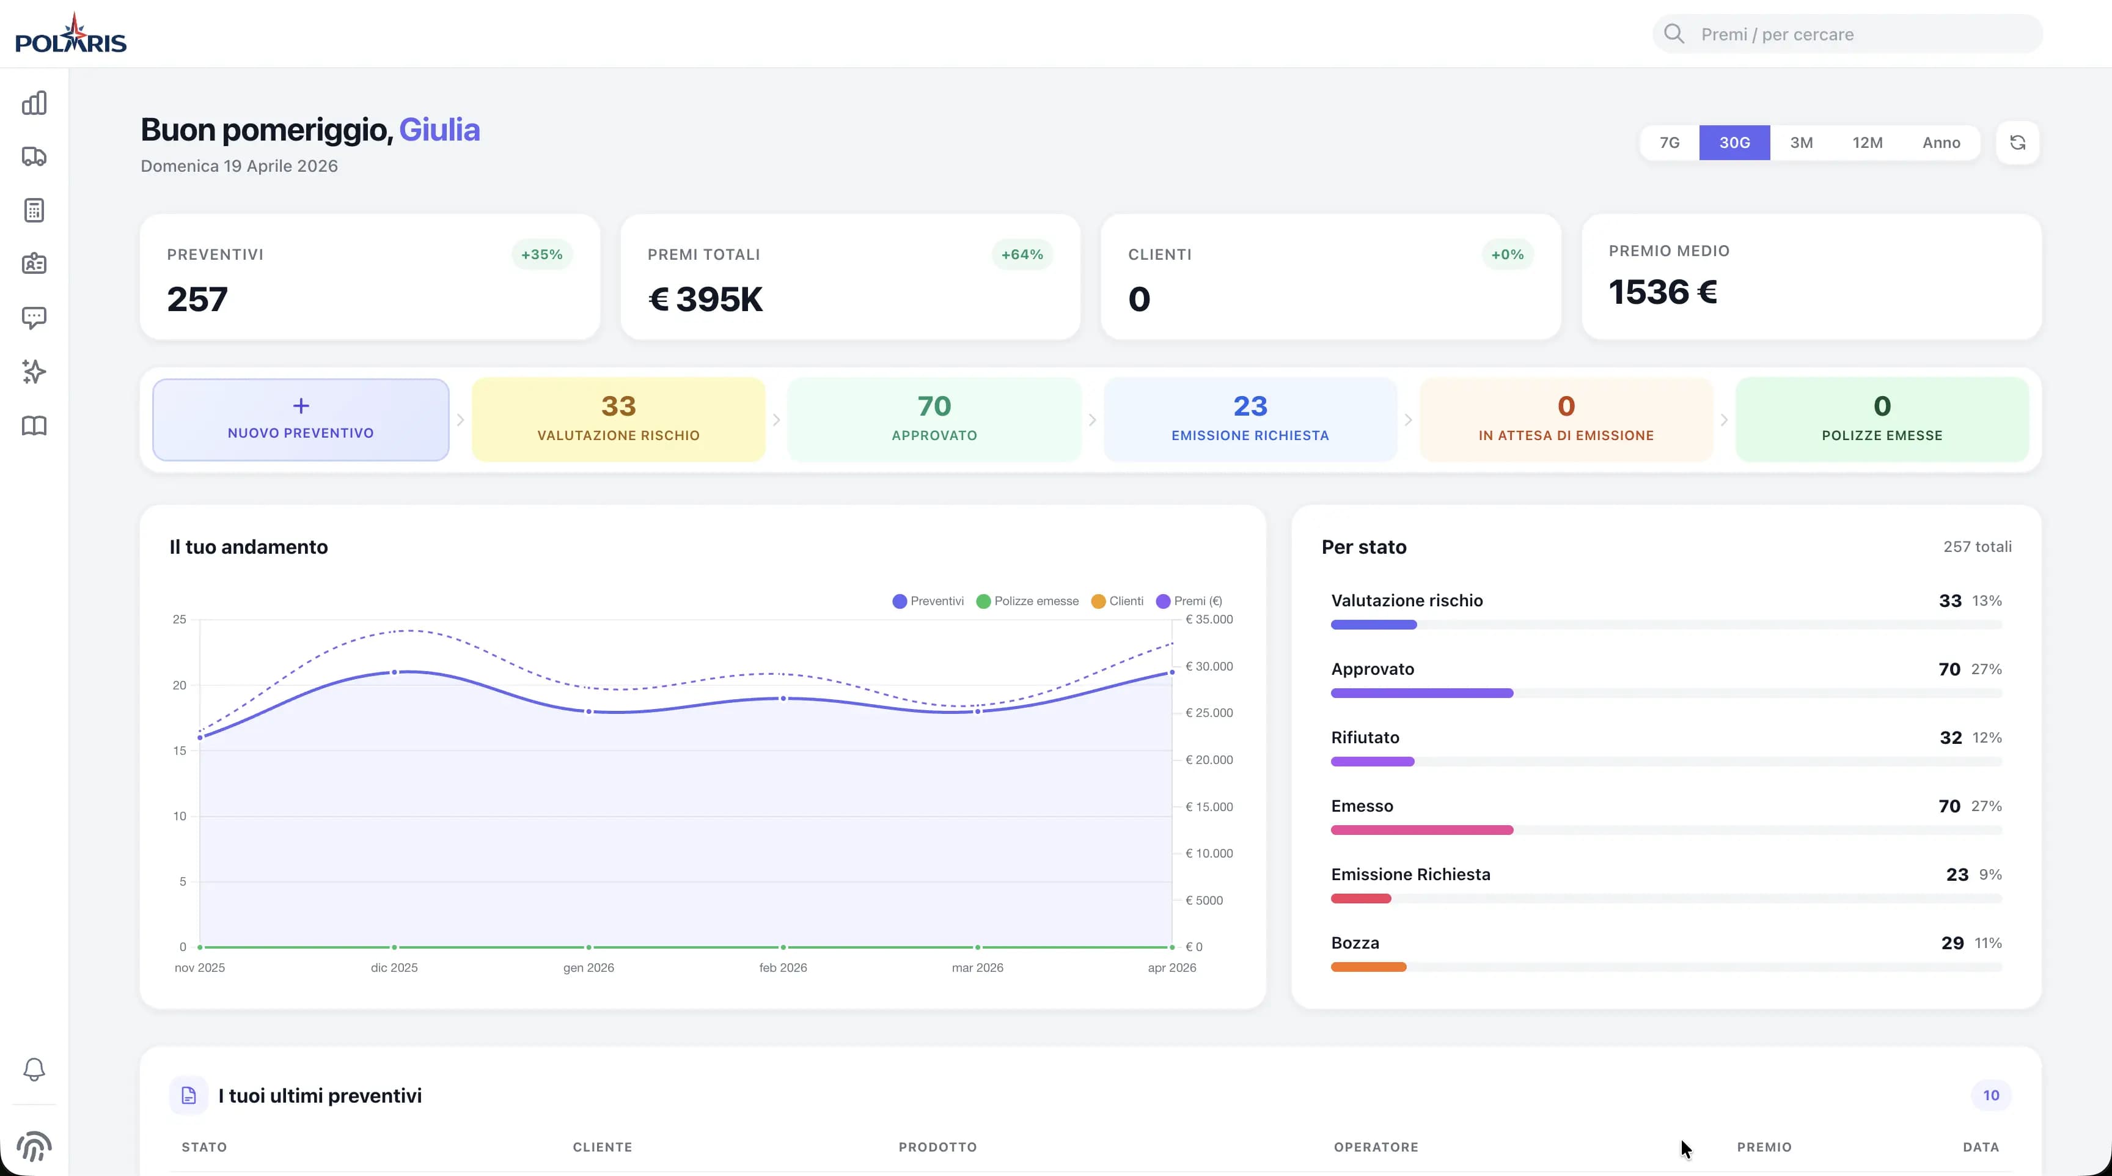Open notifications via the bell icon
Screen dimensions: 2112x1176
tap(34, 1068)
